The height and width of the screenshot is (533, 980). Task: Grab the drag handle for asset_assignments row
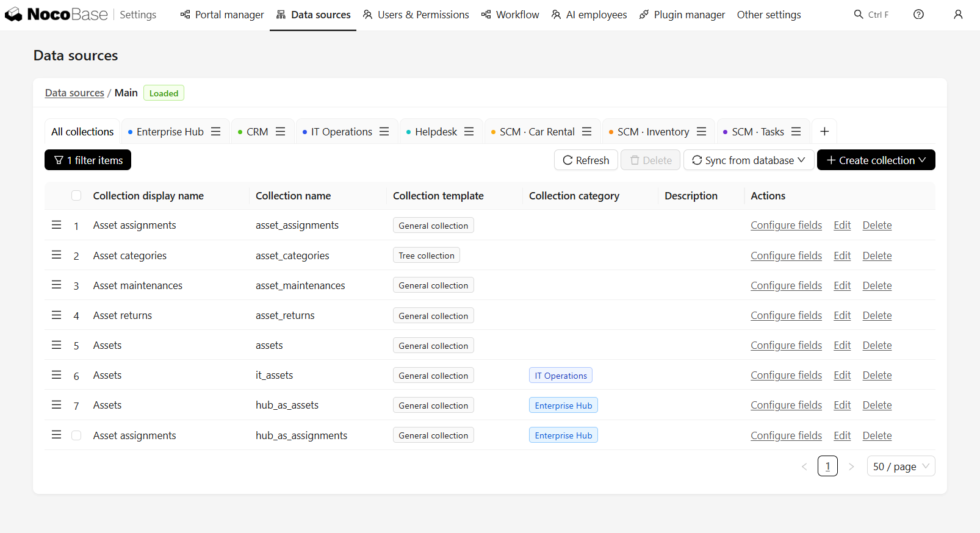click(x=57, y=225)
